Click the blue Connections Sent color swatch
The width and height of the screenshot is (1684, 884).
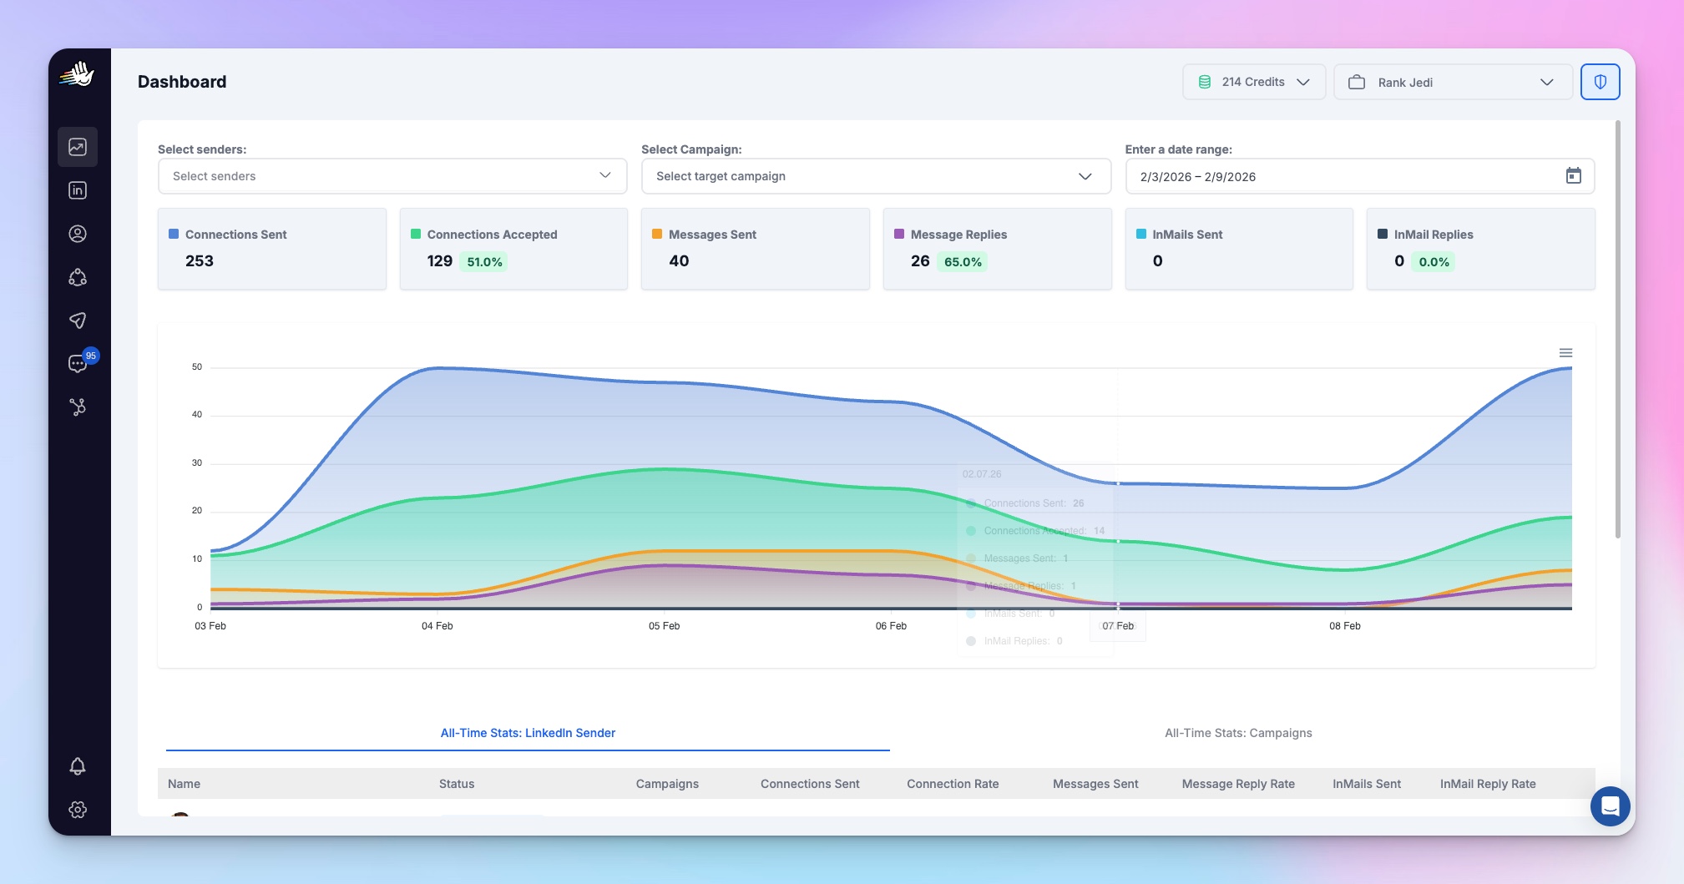(174, 235)
